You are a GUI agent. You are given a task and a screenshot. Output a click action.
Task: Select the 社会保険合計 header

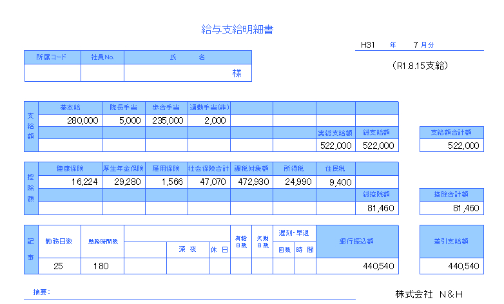(x=209, y=169)
